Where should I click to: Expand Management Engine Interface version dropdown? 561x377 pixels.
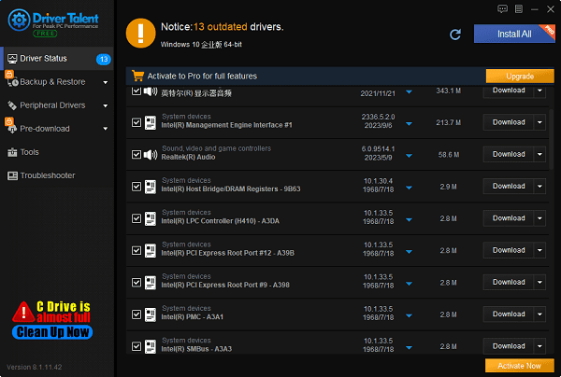[x=409, y=124]
